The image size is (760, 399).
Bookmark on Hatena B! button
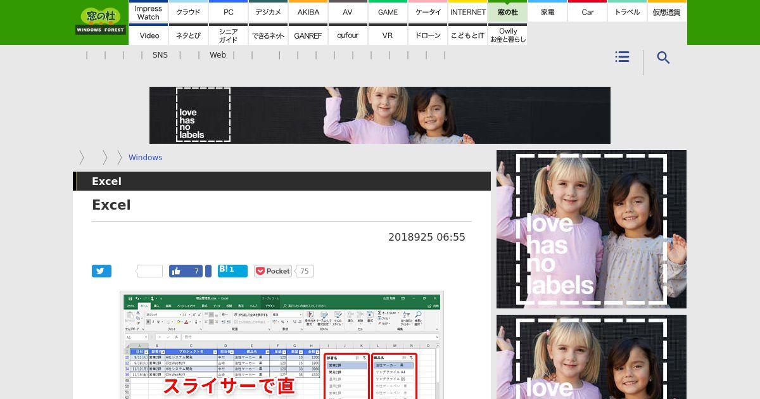(232, 270)
